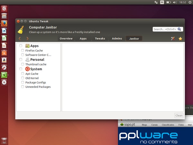
Task: Click the 18:52 clock indicator
Action: [182, 2]
